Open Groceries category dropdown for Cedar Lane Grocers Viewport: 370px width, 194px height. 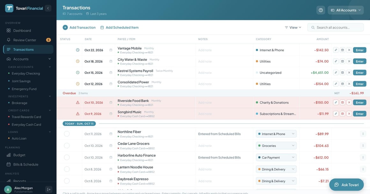pos(276,146)
